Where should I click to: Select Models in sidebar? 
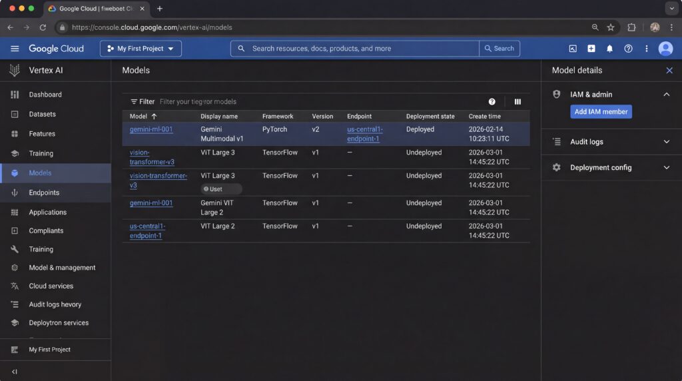[x=55, y=173]
